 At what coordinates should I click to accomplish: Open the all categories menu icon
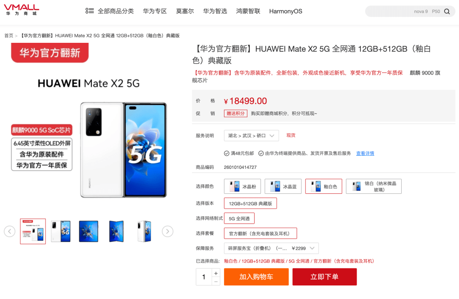point(90,11)
